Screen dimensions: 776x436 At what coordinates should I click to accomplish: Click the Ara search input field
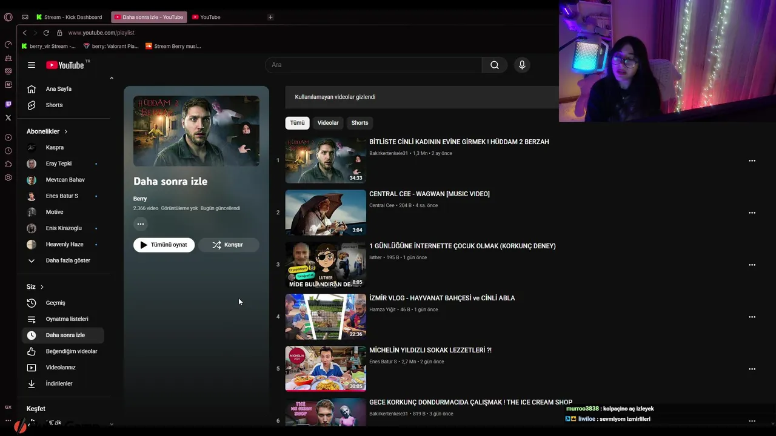coord(373,65)
